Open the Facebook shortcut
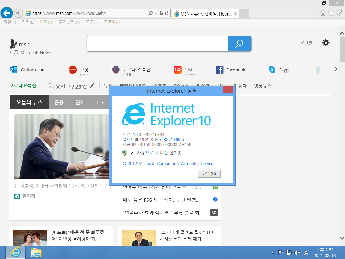This screenshot has width=345, height=259. coord(230,70)
